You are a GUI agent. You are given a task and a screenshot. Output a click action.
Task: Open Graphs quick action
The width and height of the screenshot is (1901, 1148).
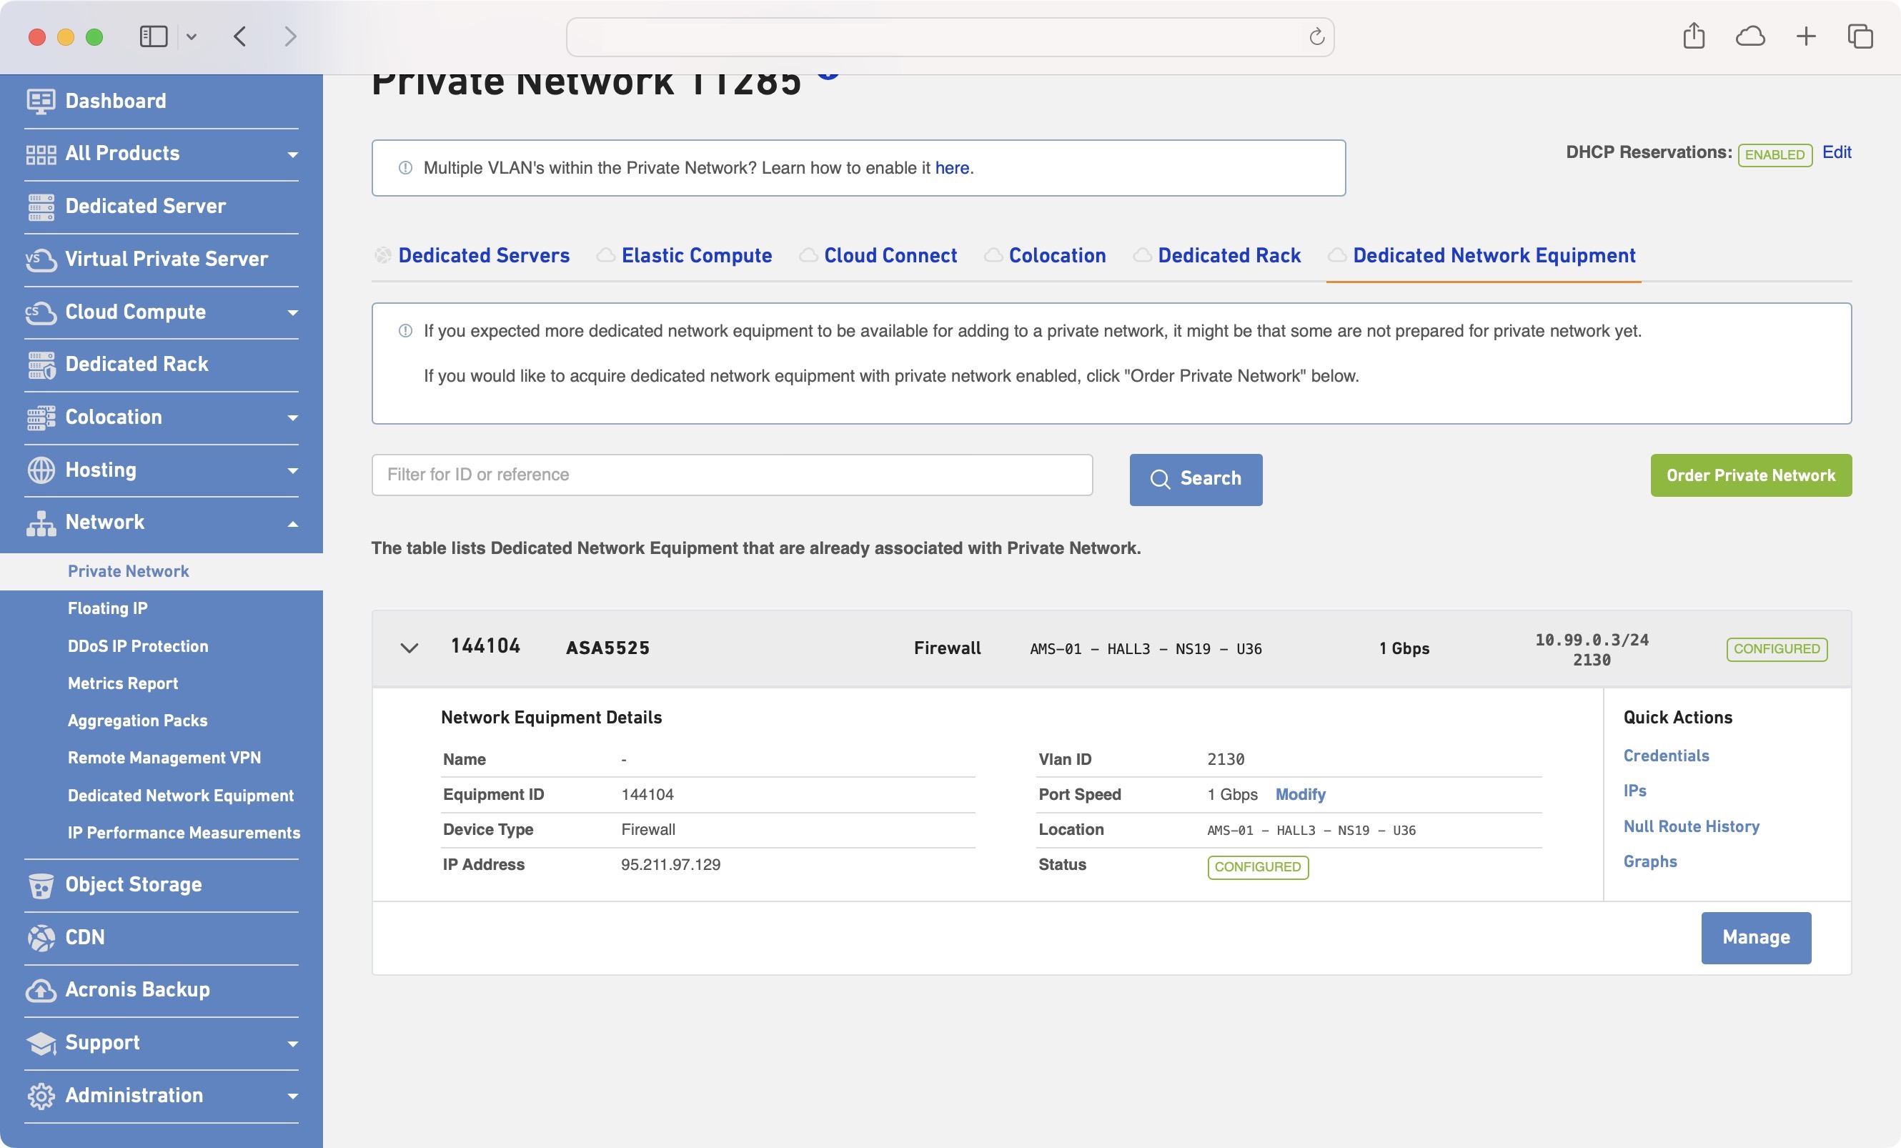(1649, 861)
